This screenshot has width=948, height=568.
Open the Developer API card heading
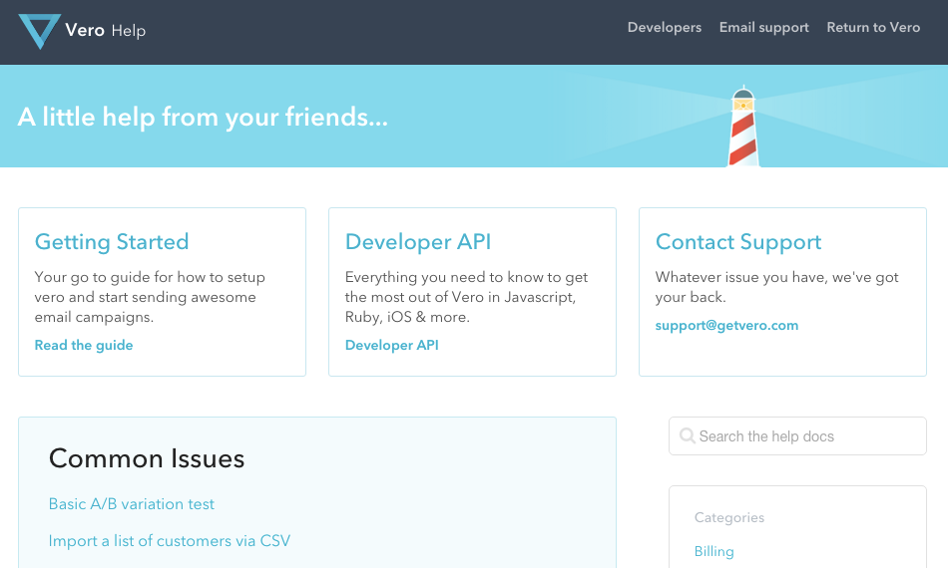click(418, 242)
